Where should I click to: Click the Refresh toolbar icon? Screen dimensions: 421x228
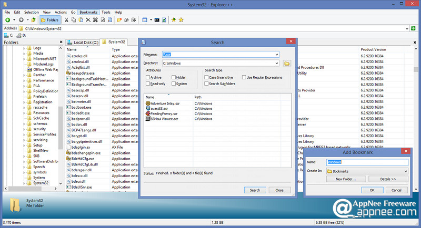coord(164,20)
